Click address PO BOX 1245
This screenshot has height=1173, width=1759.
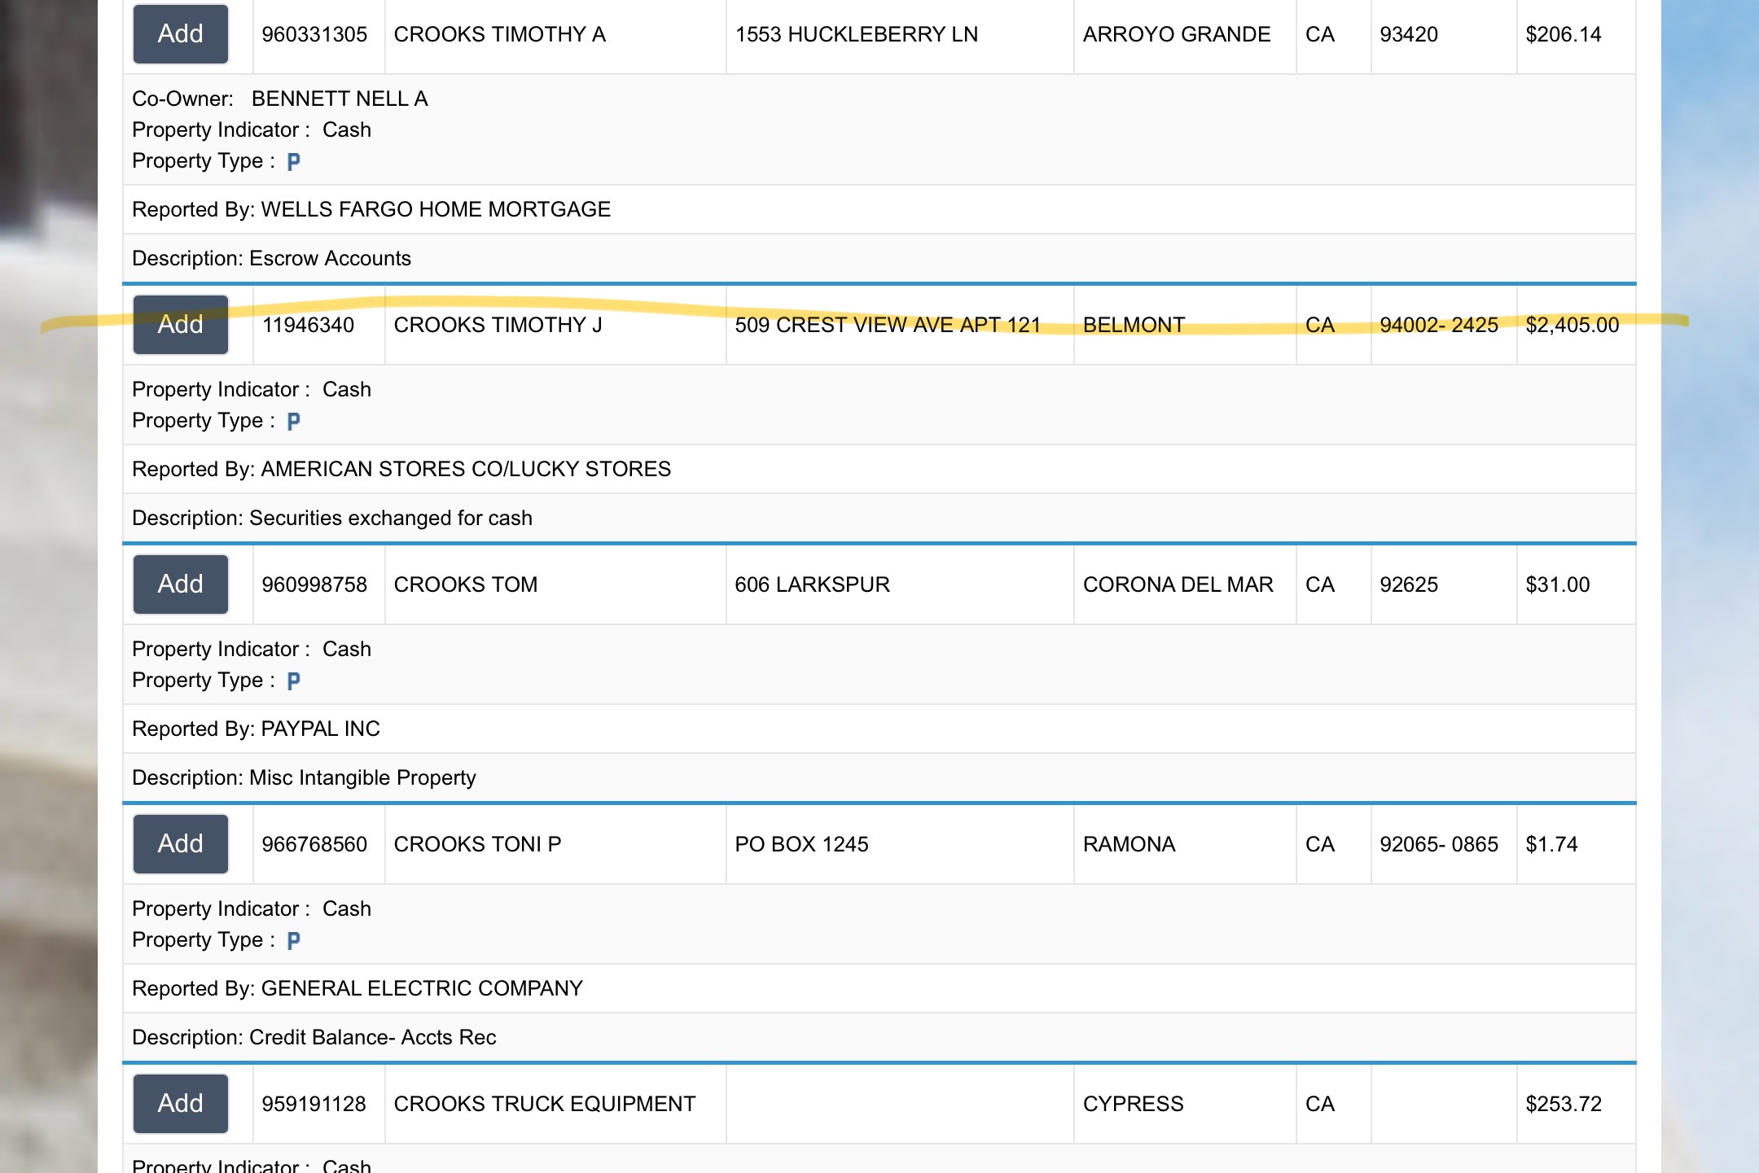click(802, 844)
